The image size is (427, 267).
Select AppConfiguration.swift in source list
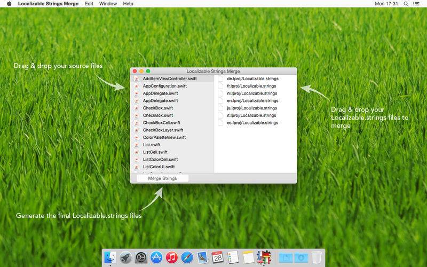(172, 86)
